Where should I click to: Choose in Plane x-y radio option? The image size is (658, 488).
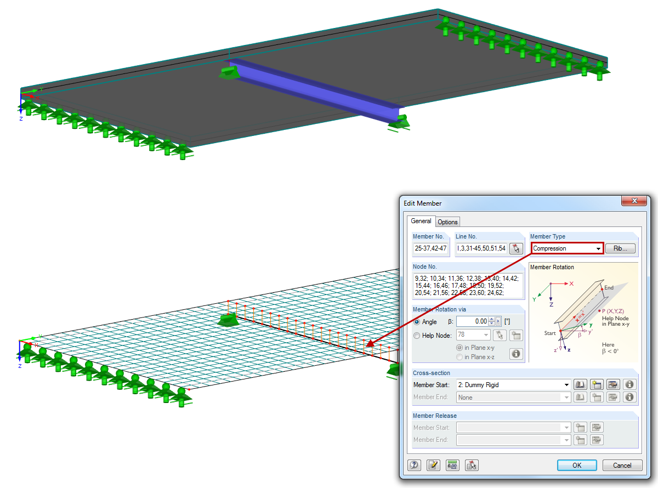[x=460, y=348]
